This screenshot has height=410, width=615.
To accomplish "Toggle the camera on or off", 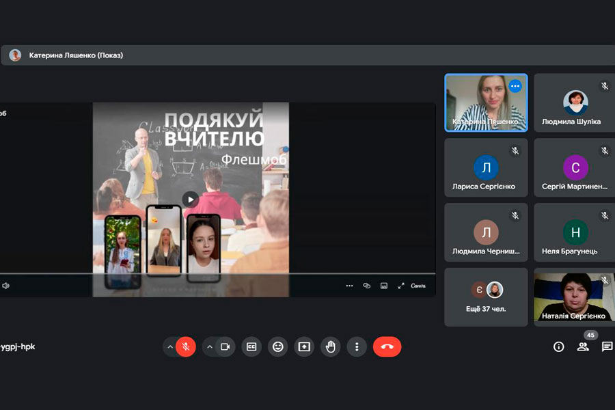I will 225,346.
